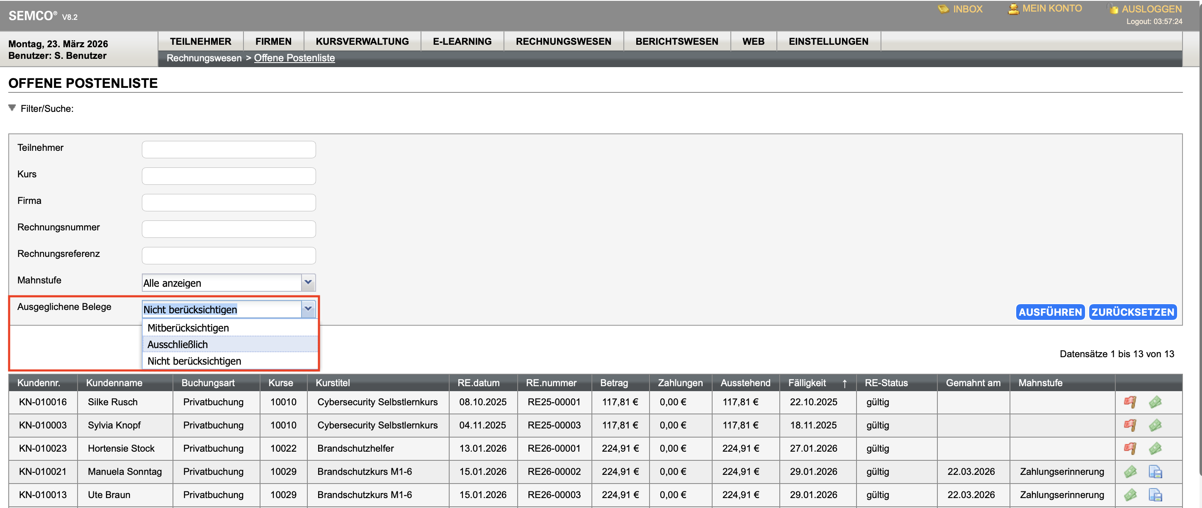Open the Inbox icon in header
The height and width of the screenshot is (508, 1202).
click(943, 9)
